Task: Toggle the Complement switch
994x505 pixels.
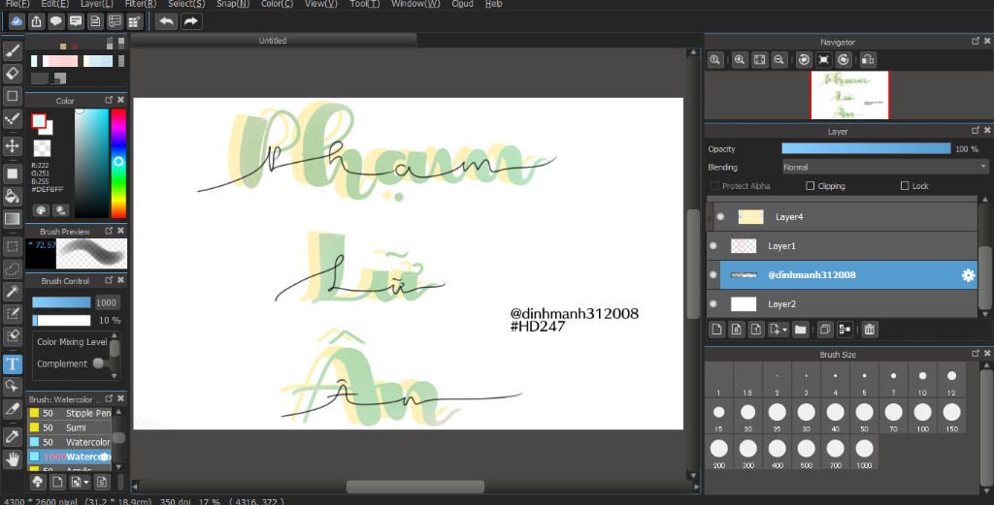Action: pyautogui.click(x=98, y=363)
